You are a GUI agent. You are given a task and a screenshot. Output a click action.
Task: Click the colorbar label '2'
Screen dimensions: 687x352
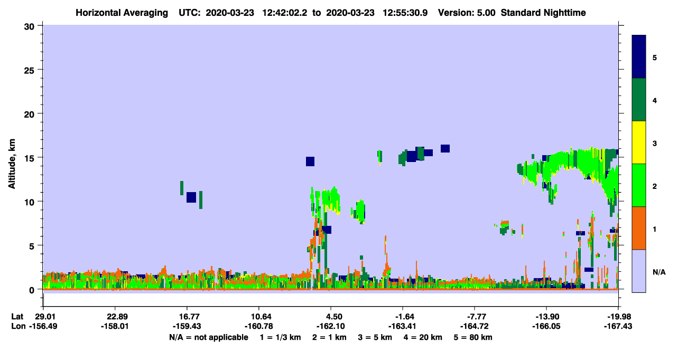point(655,186)
